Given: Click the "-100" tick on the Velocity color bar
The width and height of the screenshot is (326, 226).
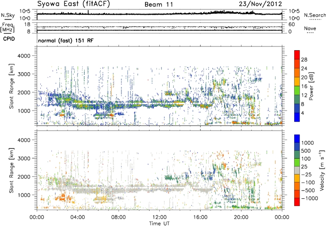Looking at the screenshot, I should coord(308,182).
